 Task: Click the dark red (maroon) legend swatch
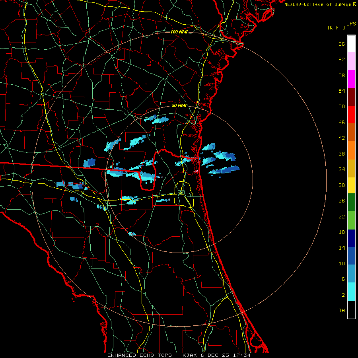[351, 97]
